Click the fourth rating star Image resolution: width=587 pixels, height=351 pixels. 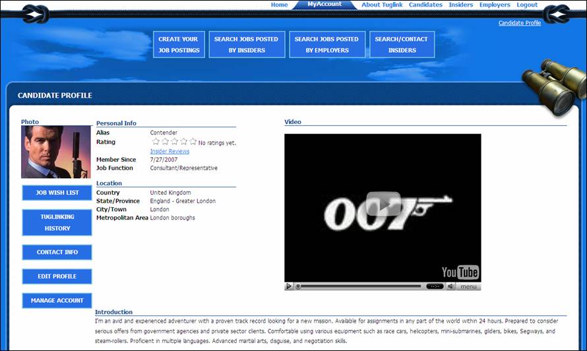pyautogui.click(x=183, y=141)
